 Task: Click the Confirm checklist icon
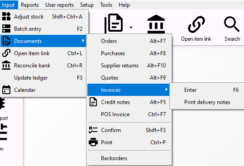point(93,130)
